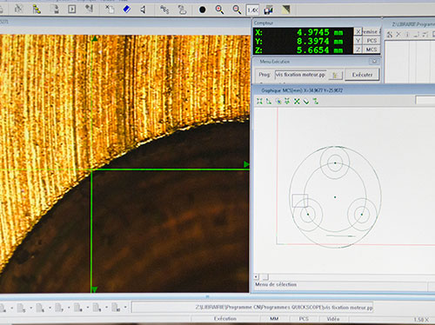The image size is (435, 325).
Task: Click the horizontal scrollbar thumb under Graphique view
Action: coord(264,276)
